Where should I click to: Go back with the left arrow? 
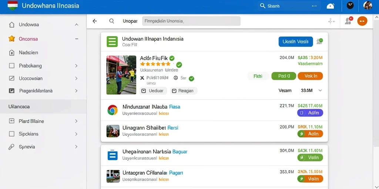click(94, 21)
